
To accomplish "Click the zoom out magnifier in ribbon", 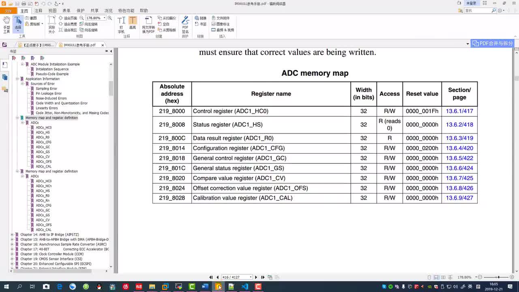I will point(81,18).
